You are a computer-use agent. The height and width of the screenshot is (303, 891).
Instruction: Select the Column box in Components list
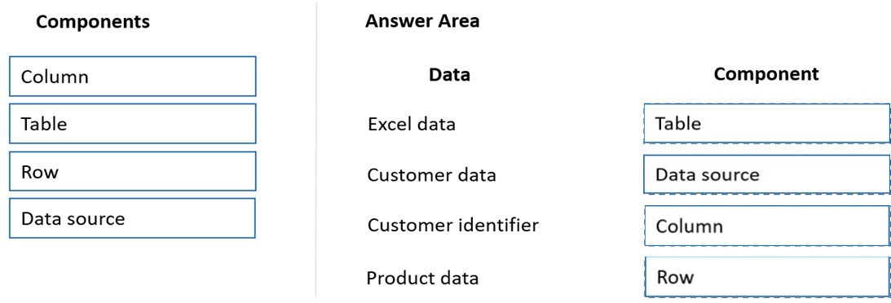(132, 76)
